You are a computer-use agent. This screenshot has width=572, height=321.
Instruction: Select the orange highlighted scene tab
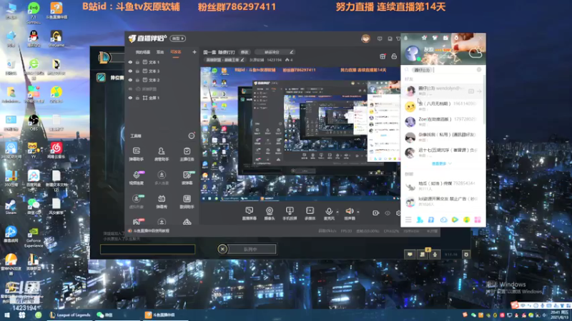(x=176, y=52)
